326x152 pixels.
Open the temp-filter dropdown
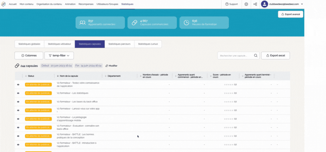pyautogui.click(x=59, y=55)
